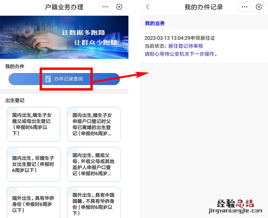Close the 我的办件记录 mini program via circle icon

pyautogui.click(x=259, y=7)
